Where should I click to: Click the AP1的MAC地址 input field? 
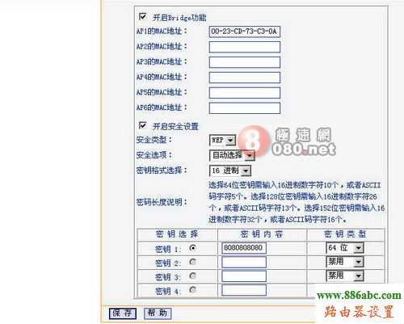(245, 32)
